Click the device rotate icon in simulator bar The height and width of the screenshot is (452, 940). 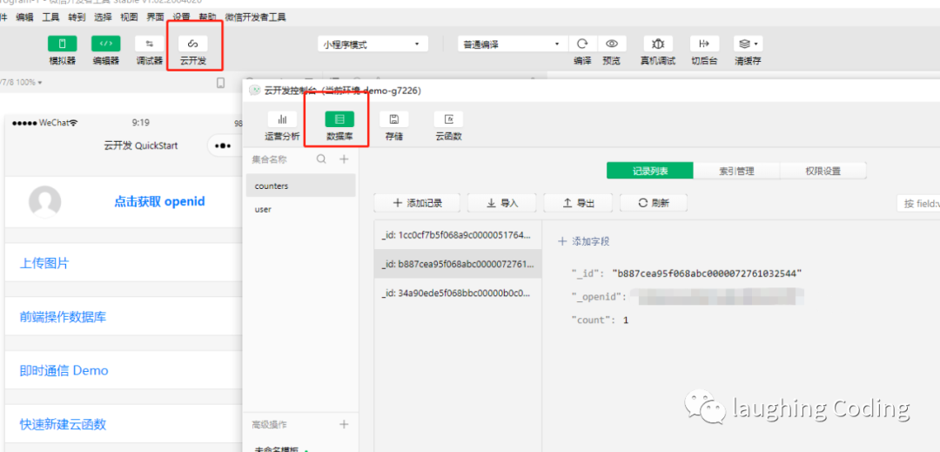click(x=220, y=83)
